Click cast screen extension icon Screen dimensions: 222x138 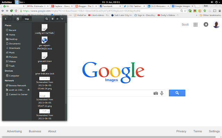215,11
